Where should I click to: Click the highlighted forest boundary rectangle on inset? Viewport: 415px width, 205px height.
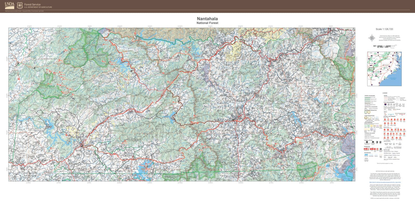tap(371, 69)
